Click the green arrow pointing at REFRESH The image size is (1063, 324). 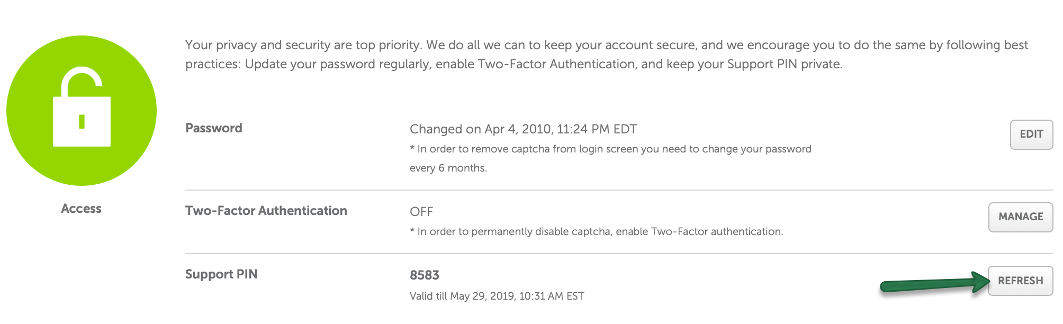(934, 283)
